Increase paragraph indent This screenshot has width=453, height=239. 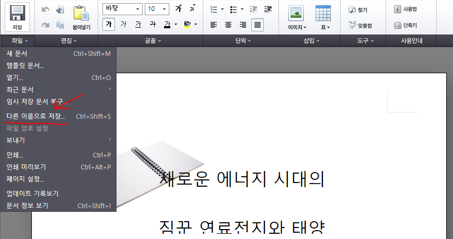click(x=268, y=9)
